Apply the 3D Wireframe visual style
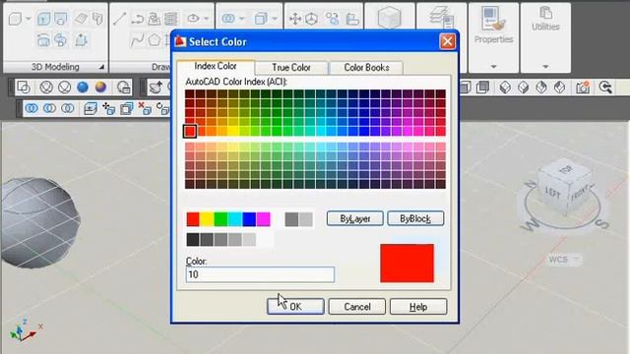 tap(46, 88)
